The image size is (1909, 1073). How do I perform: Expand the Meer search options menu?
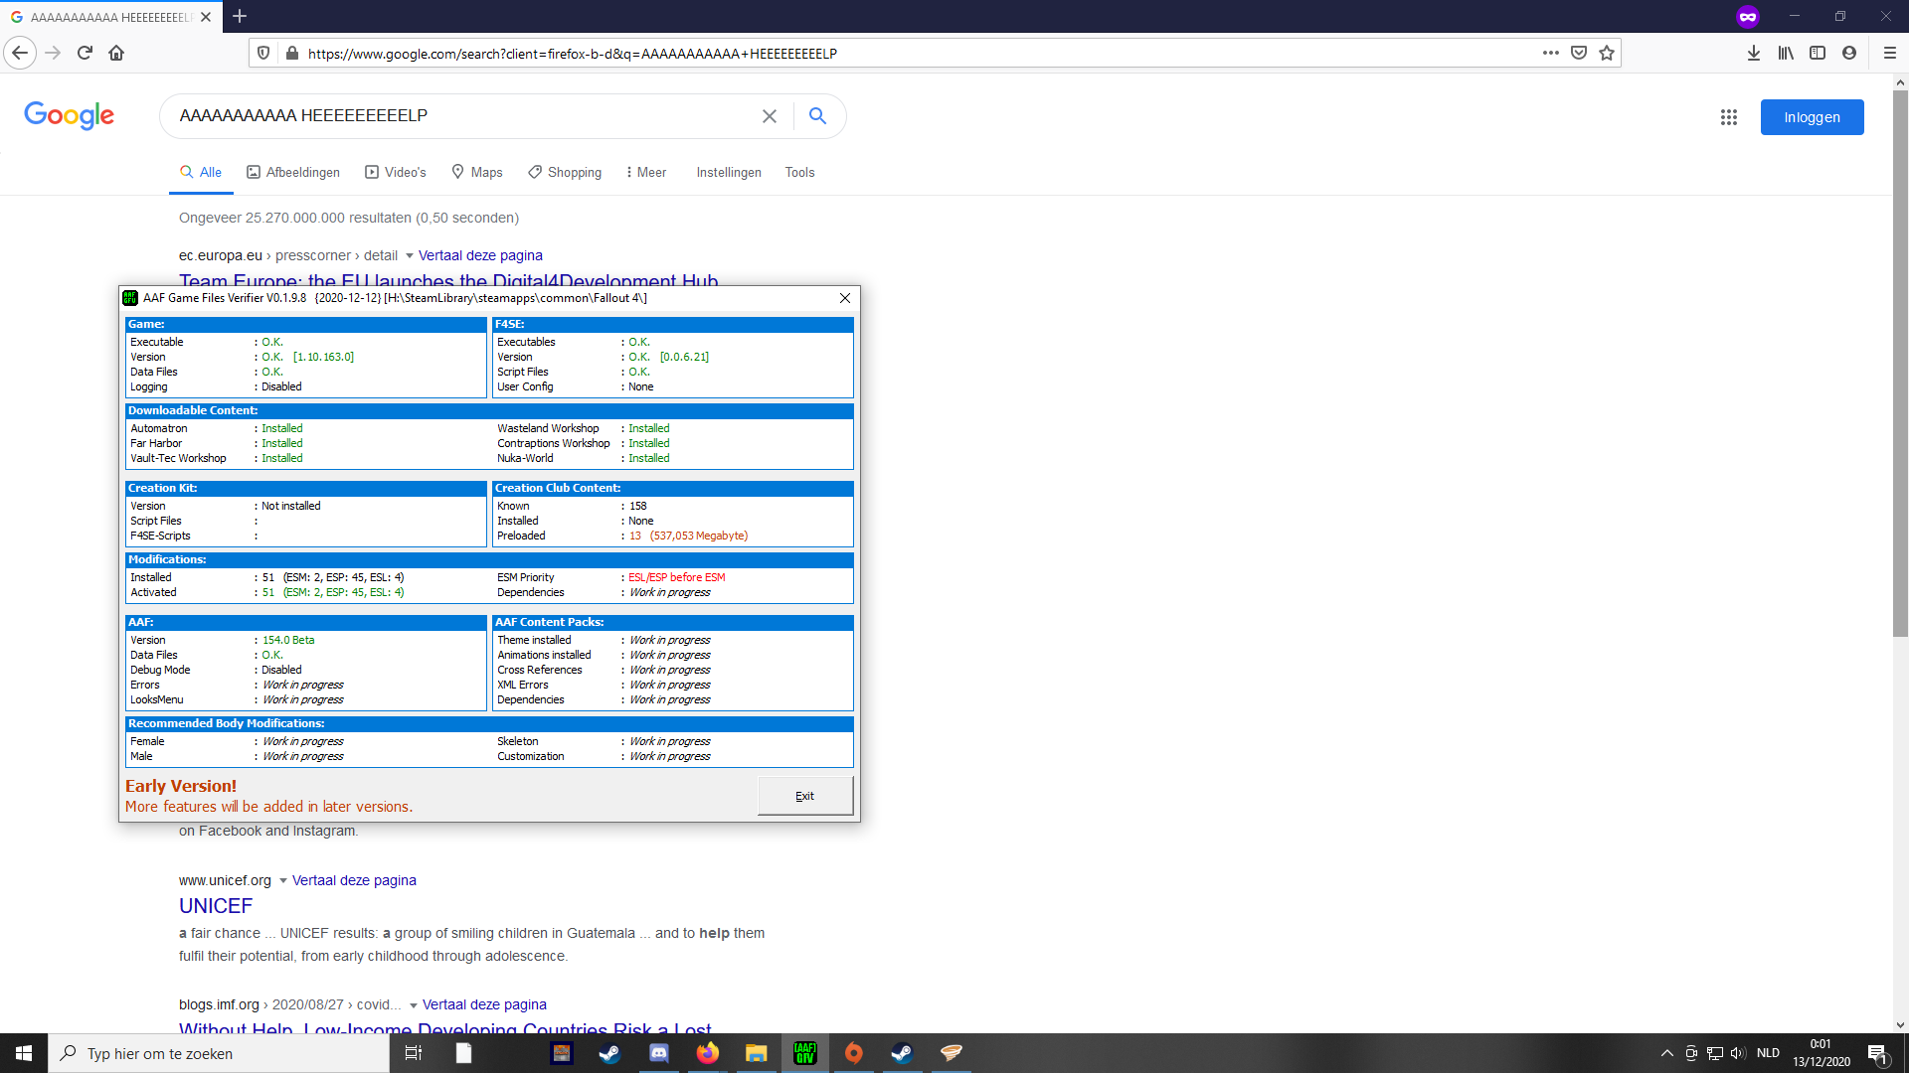pyautogui.click(x=646, y=172)
